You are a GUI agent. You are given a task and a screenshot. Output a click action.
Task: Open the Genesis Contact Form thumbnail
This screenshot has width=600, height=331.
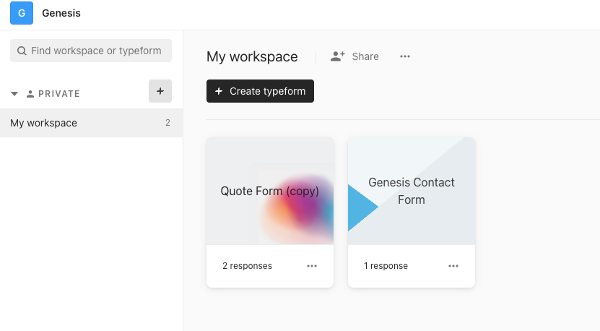click(412, 192)
